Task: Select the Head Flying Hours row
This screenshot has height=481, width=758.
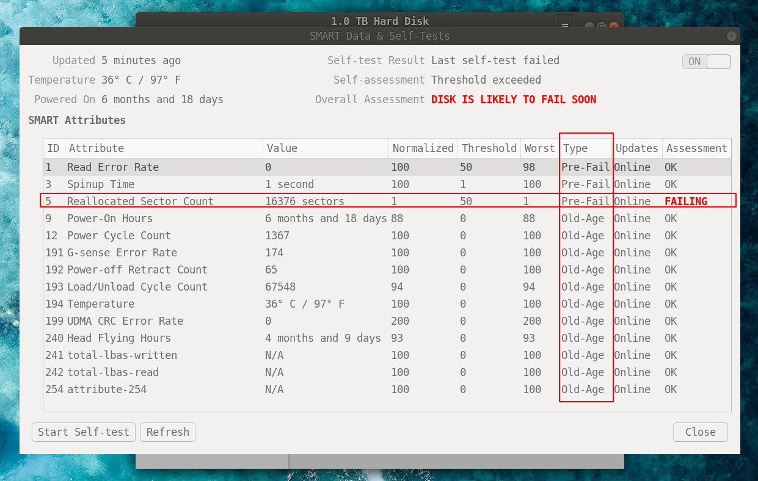Action: (x=119, y=338)
